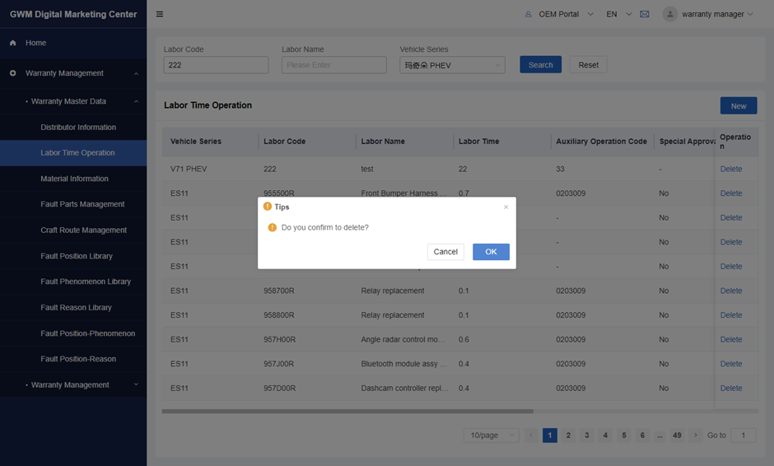Select Labor Time Operation menu item
The image size is (774, 466).
pos(73,153)
